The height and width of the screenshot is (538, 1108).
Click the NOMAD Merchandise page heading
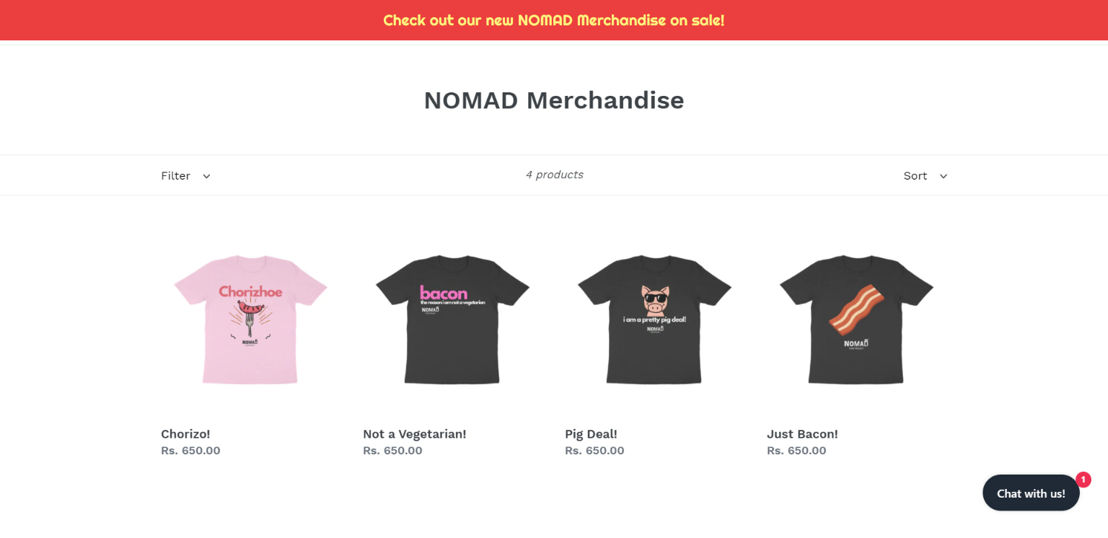tap(553, 100)
